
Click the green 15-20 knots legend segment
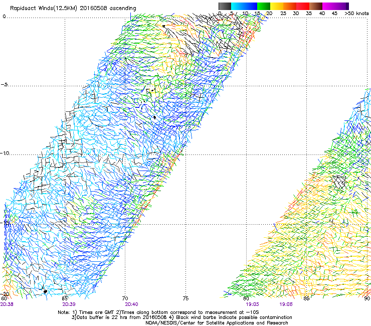pos(264,6)
